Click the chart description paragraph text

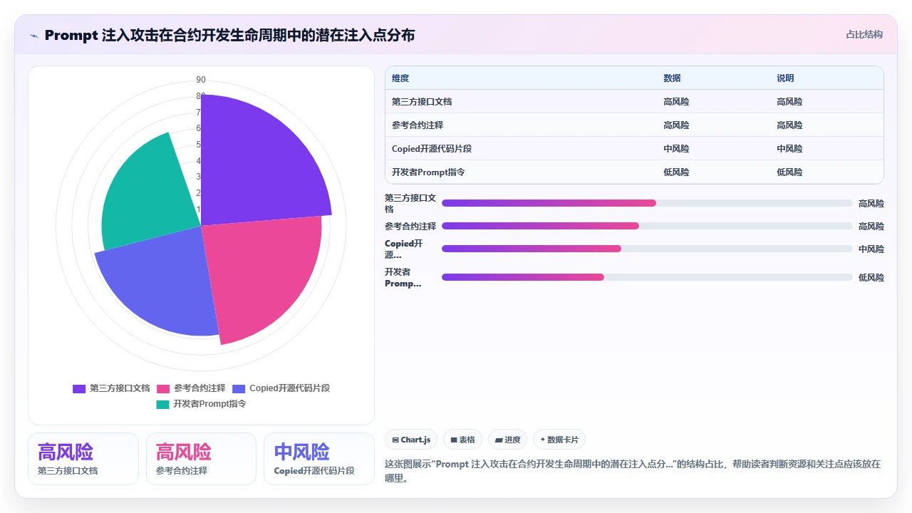pyautogui.click(x=633, y=471)
